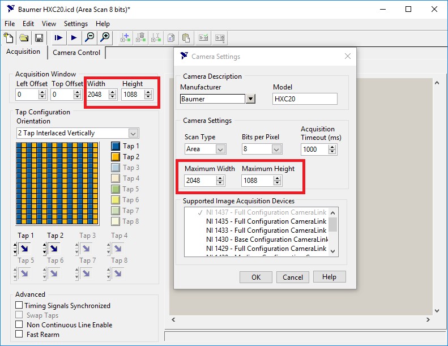The image size is (448, 346).
Task: Select NI 1430 - Base Configuration CameraLink
Action: 267,240
